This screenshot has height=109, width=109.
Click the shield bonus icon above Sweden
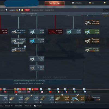(x=74, y=89)
